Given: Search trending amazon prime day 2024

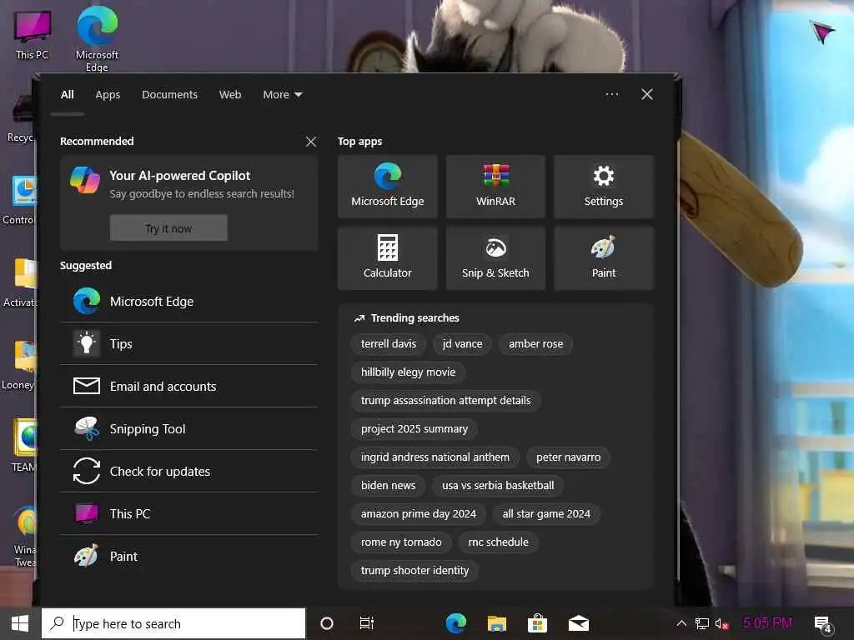Looking at the screenshot, I should pyautogui.click(x=419, y=513).
